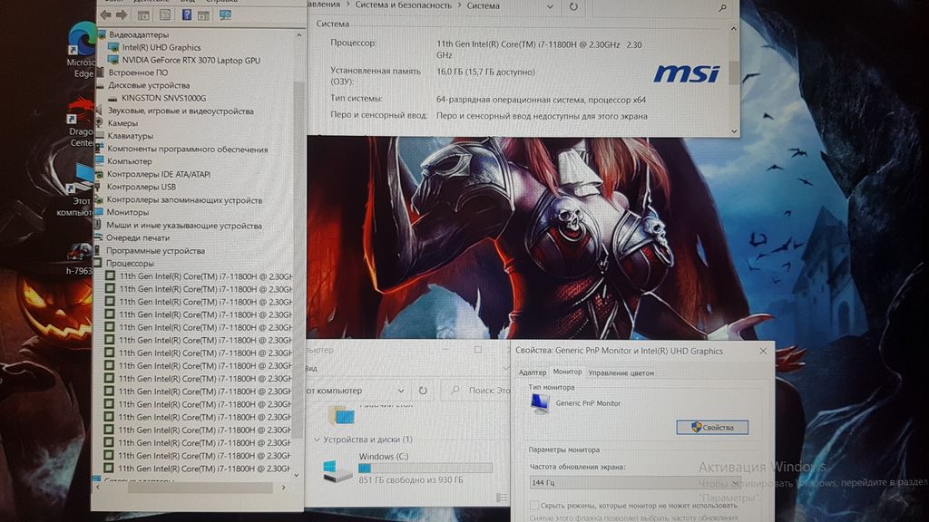Open Help with the blue question mark icon
This screenshot has height=522, width=929.
click(187, 14)
